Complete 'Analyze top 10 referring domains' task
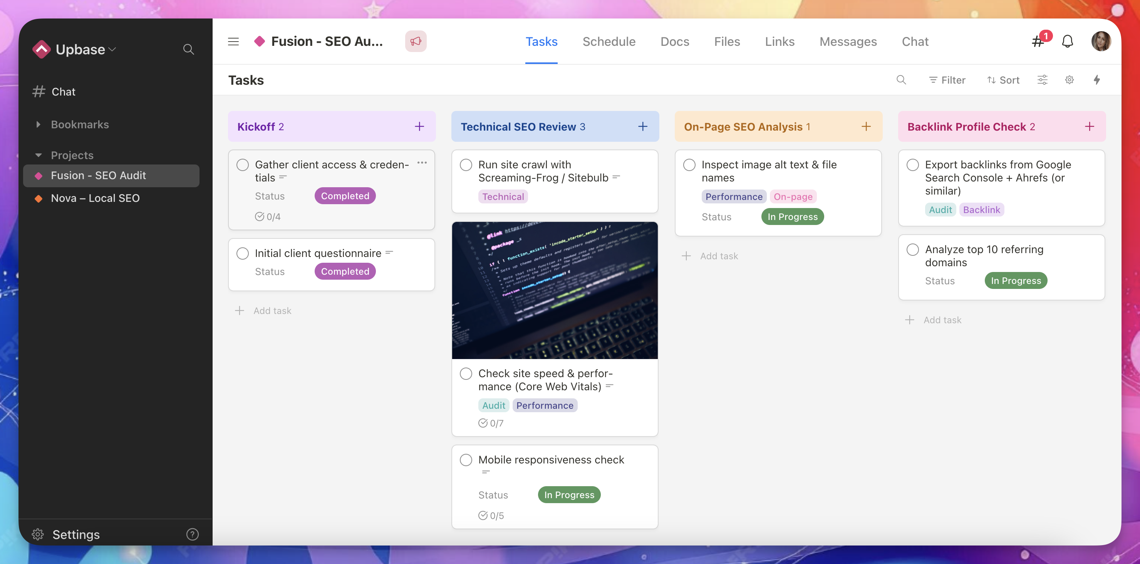 coord(912,249)
